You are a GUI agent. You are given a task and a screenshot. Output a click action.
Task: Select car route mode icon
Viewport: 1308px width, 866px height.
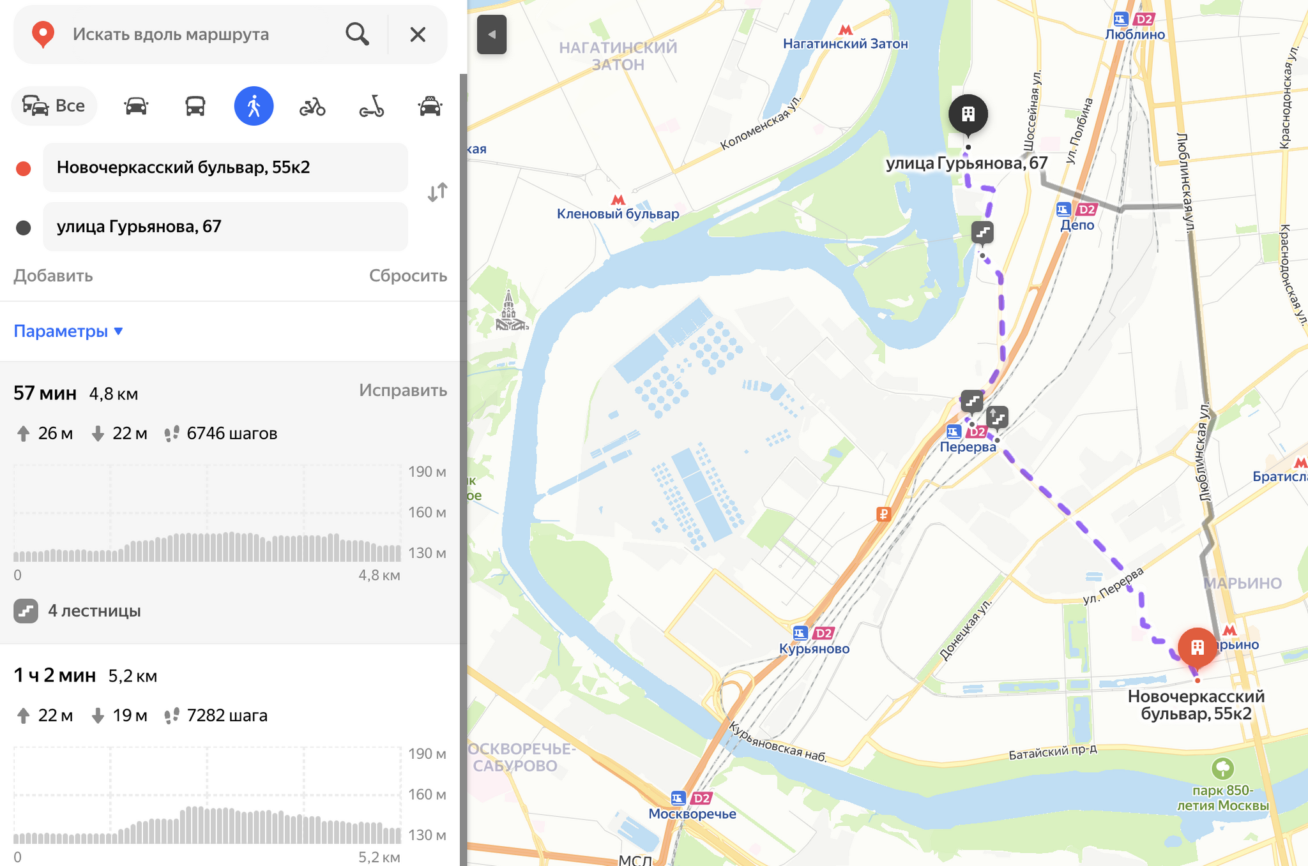(136, 106)
